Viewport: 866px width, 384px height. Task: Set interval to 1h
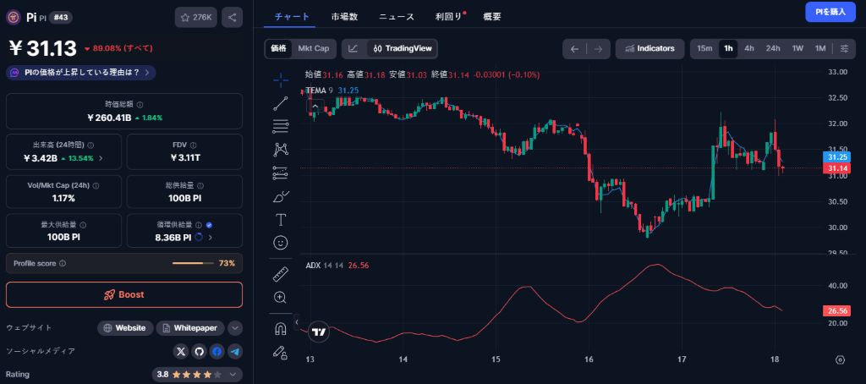coord(728,48)
